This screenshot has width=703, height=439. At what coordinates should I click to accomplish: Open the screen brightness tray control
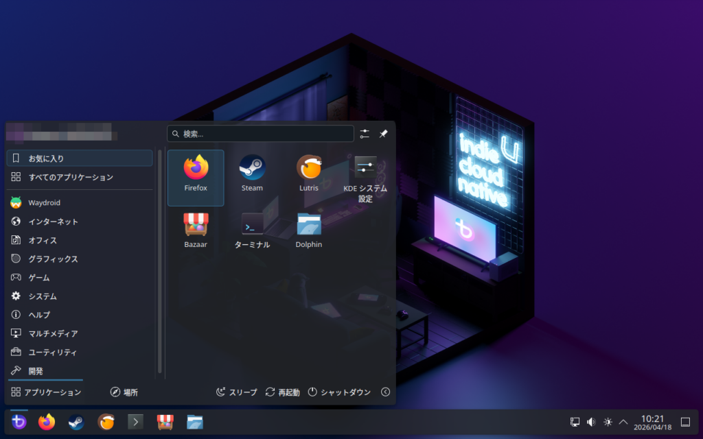point(608,422)
